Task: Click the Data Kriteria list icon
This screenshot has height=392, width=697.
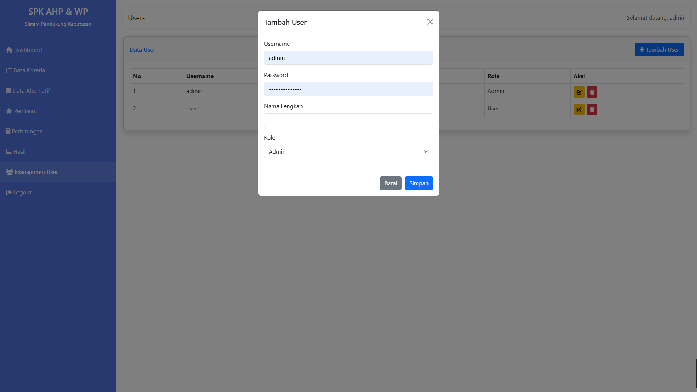Action: coord(9,70)
